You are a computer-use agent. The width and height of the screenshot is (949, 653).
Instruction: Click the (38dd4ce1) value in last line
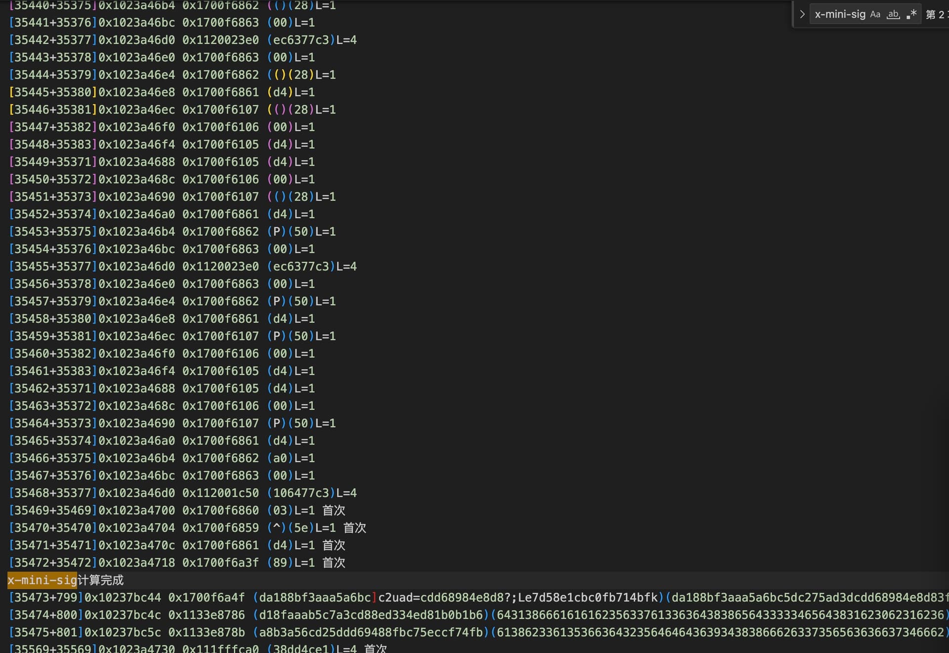[301, 649]
